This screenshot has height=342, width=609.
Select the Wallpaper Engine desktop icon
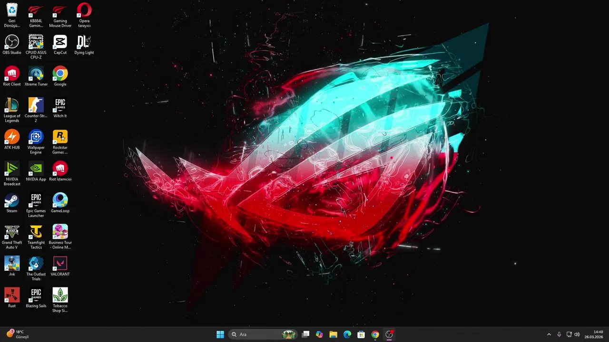click(36, 142)
